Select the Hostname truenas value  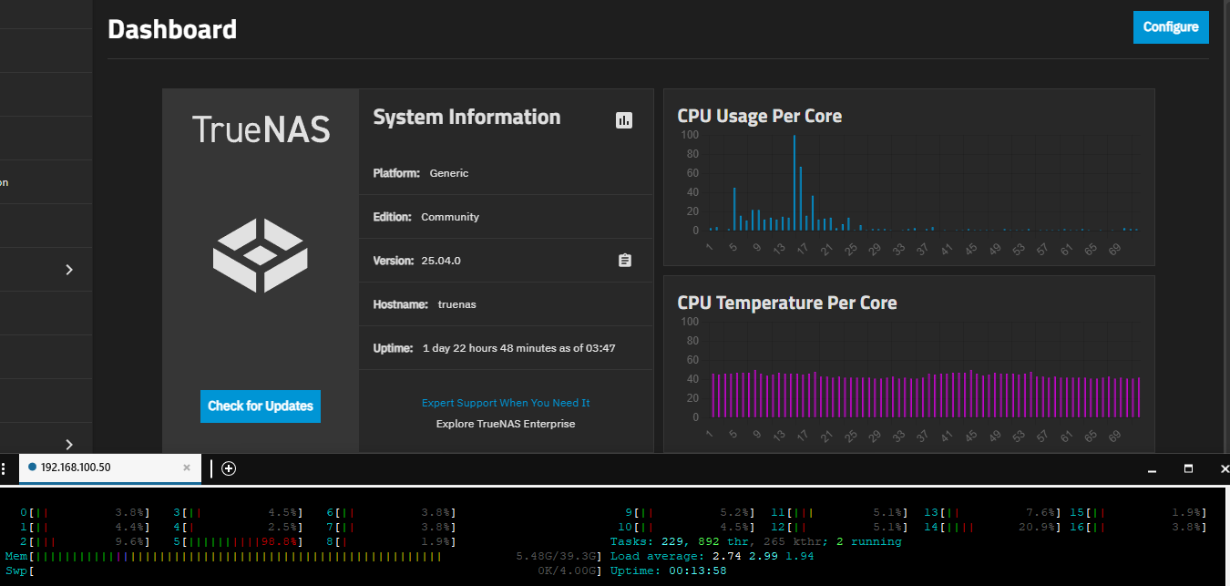coord(456,304)
